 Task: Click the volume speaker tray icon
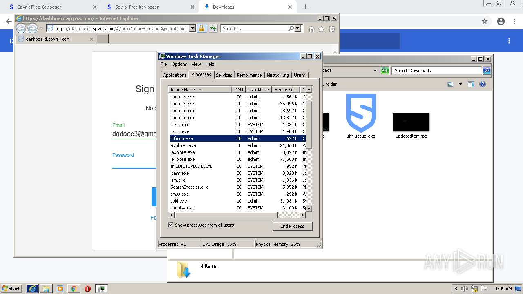tap(465, 289)
